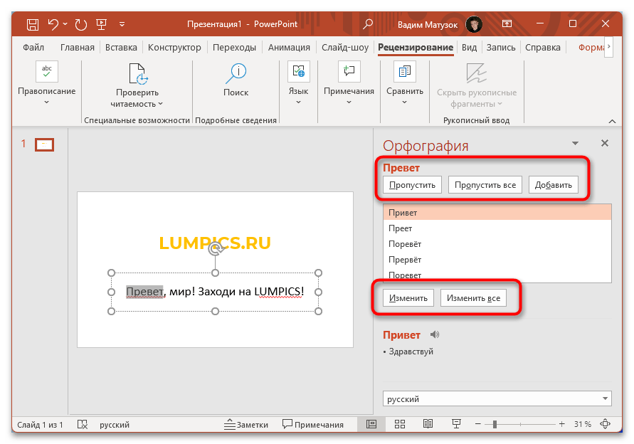Viewport: 634px width, 444px height.
Task: Expand the Spelling (Правописание) dropdown
Action: click(x=47, y=102)
